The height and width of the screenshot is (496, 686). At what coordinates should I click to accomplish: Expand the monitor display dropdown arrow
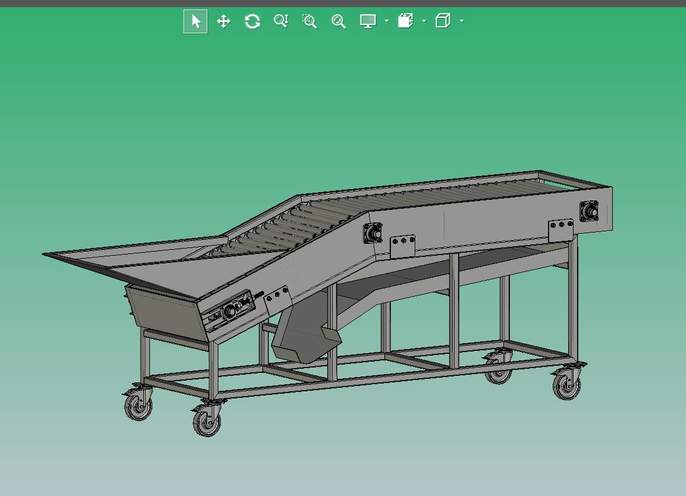[387, 21]
